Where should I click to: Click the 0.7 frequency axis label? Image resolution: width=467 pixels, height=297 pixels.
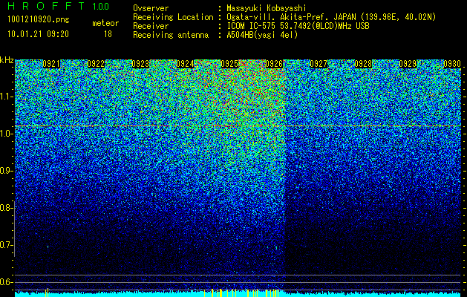point(6,245)
